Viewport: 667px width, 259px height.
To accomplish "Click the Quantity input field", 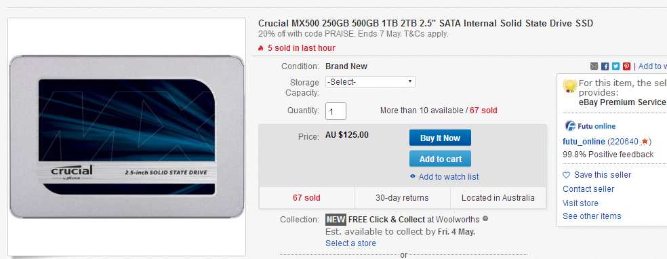I will tap(336, 111).
